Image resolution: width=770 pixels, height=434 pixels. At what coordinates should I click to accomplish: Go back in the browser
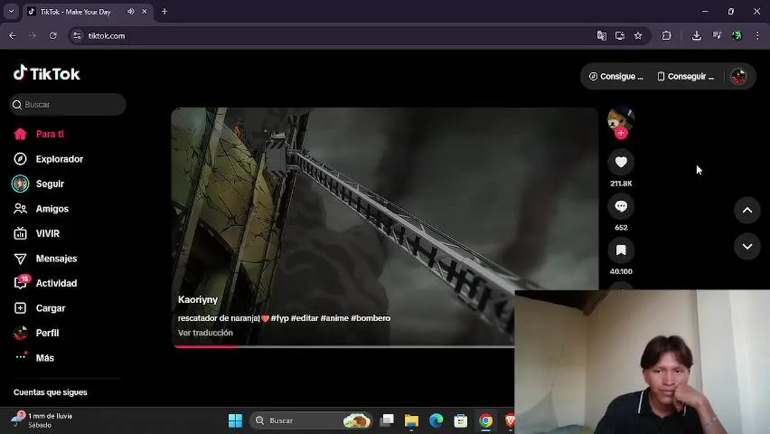tap(13, 36)
